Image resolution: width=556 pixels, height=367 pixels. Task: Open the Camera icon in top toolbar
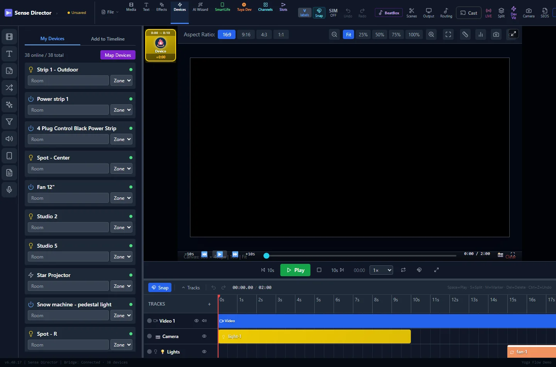click(x=529, y=13)
